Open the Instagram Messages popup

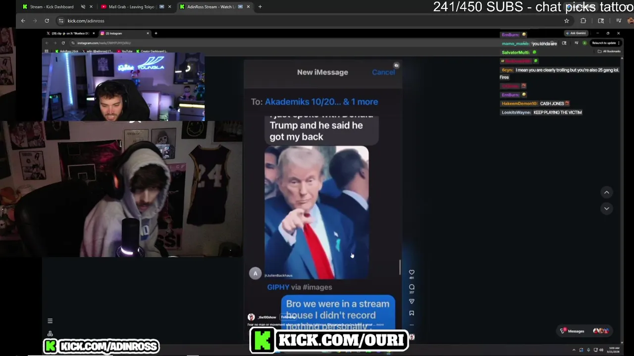point(584,331)
